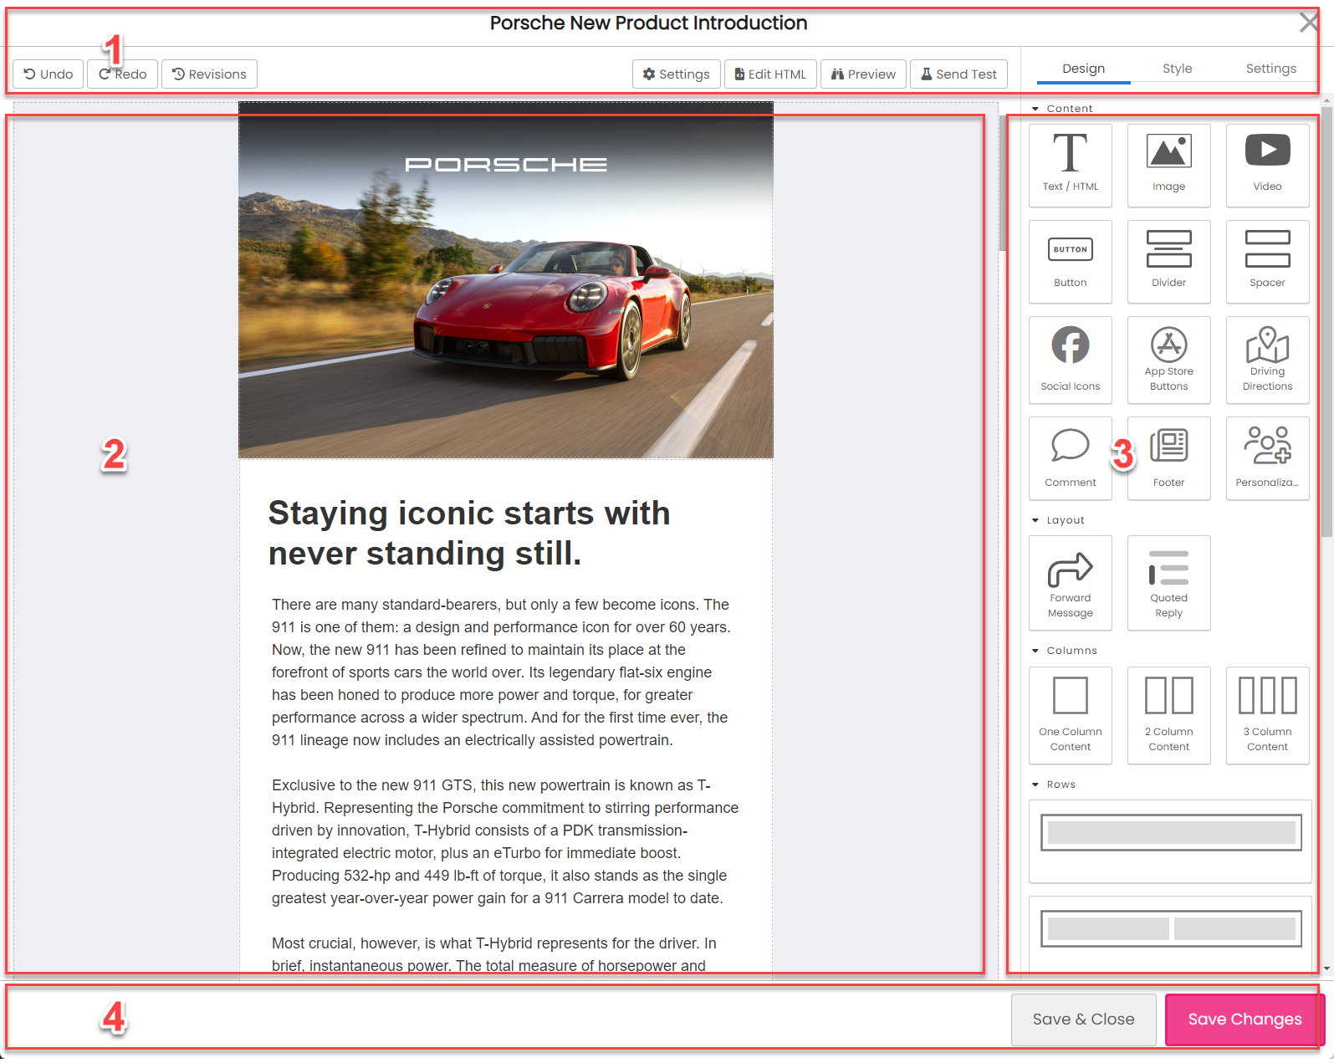Image resolution: width=1334 pixels, height=1063 pixels.
Task: Select the Video content block
Action: click(x=1267, y=166)
